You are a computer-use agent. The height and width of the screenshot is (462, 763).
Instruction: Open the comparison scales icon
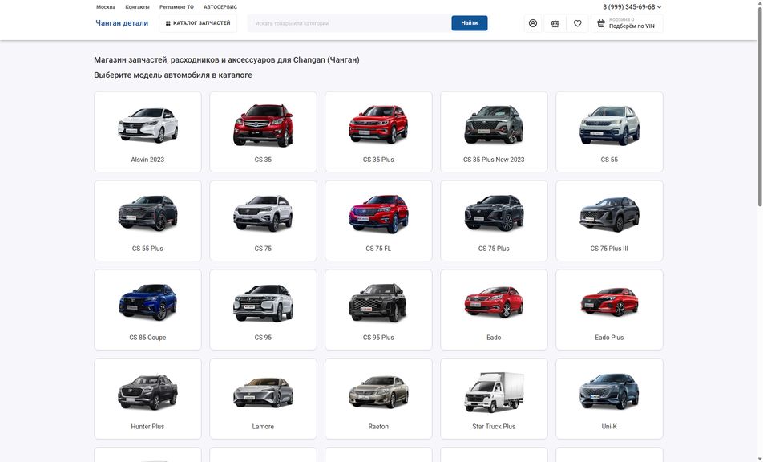[x=555, y=23]
